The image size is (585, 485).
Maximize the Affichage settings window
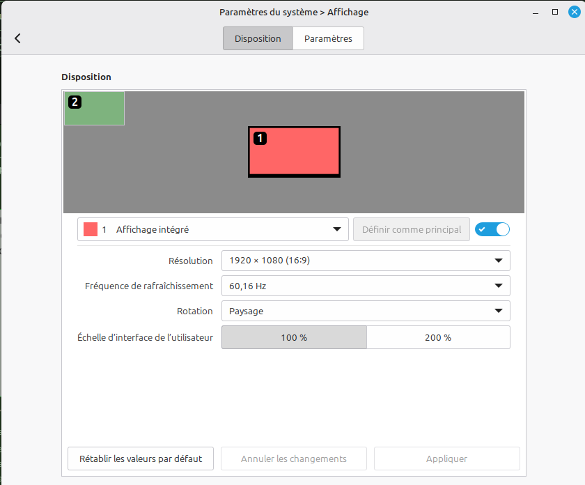555,12
